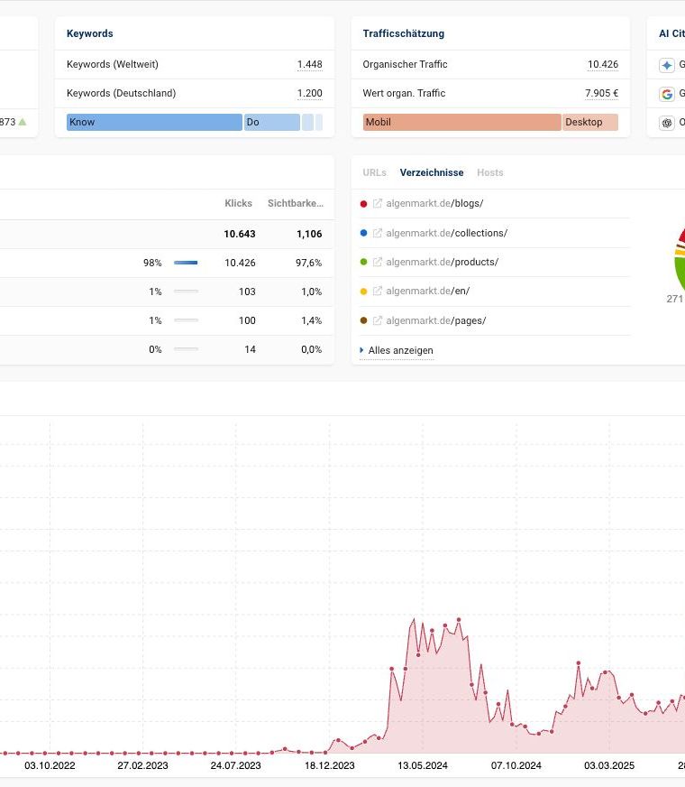Open Organischer Traffic value 10.426
The image size is (685, 787).
click(x=603, y=64)
